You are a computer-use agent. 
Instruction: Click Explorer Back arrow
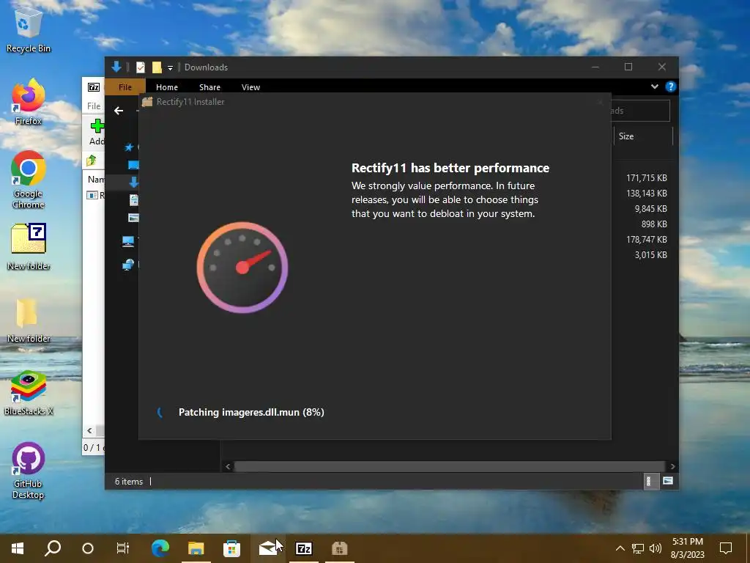click(x=119, y=111)
